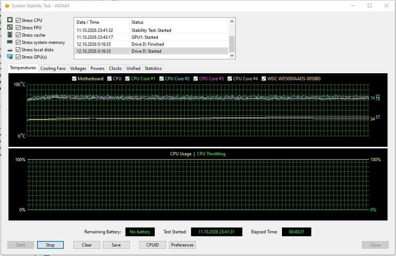Image resolution: width=396 pixels, height=256 pixels.
Task: Click the monitor icon beside Stress GPU(s)
Action: [x=10, y=57]
